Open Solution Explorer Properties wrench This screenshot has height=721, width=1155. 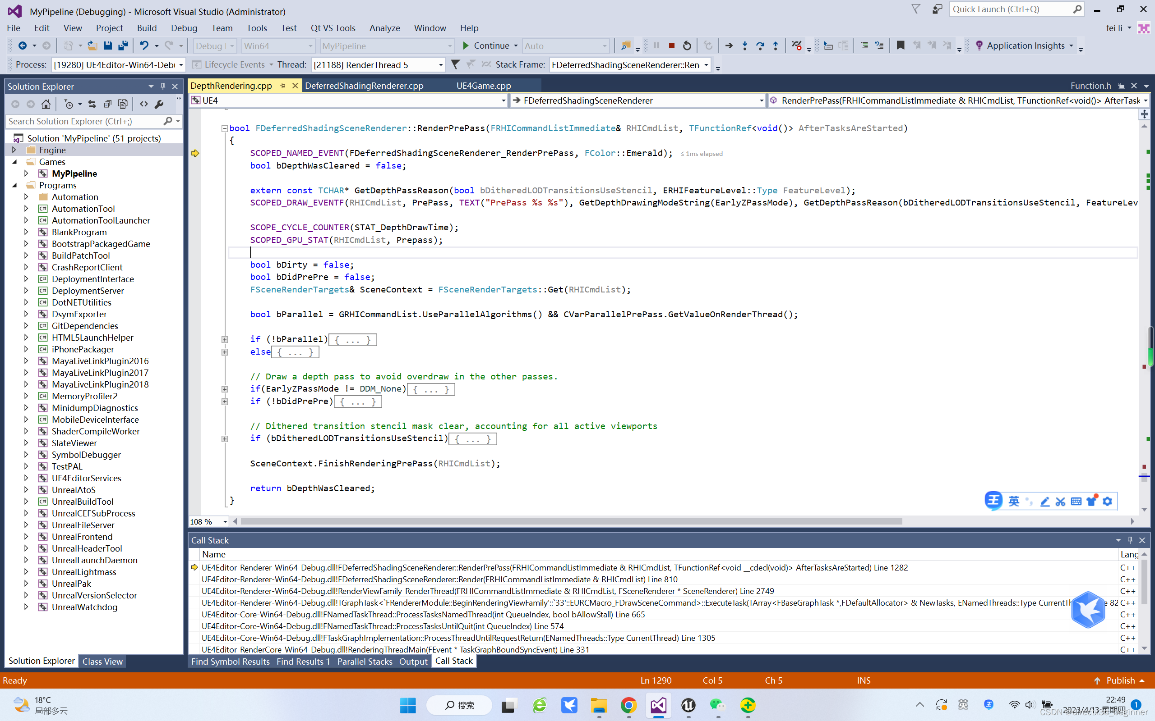coord(159,104)
